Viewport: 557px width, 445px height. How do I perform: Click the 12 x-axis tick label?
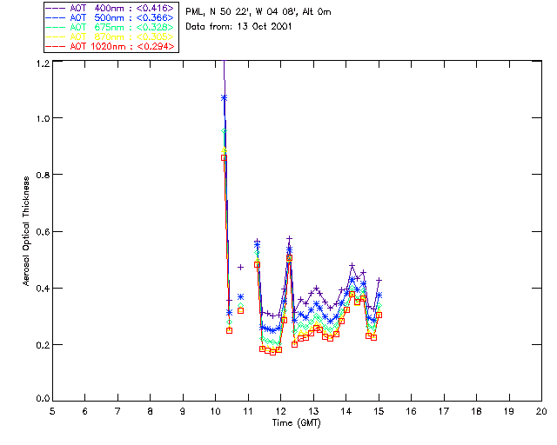pos(280,411)
